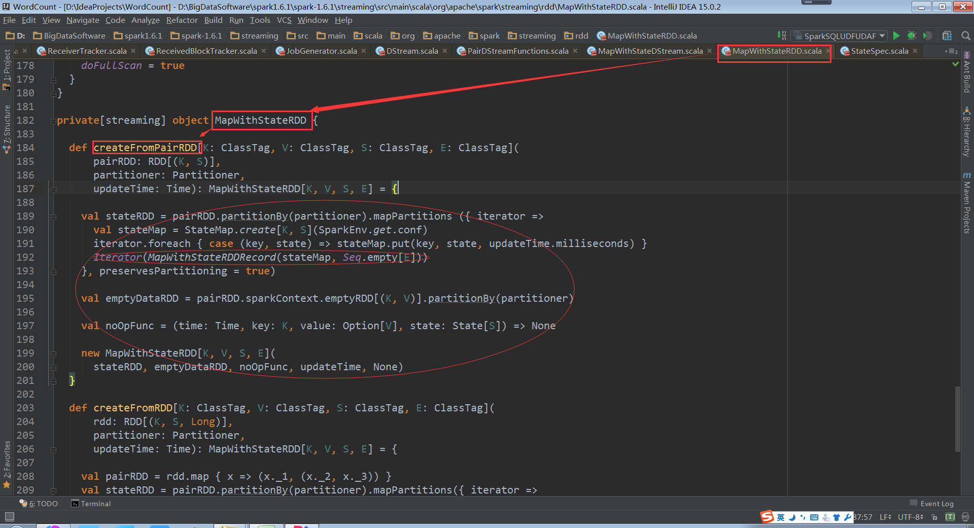Screen dimensions: 974x528
Task: Open Project Structure icon in toolbar
Action: 947,36
